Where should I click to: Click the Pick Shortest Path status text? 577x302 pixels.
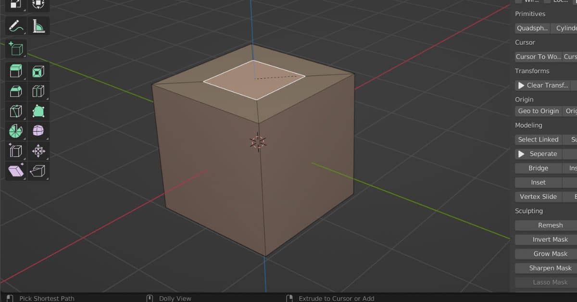click(47, 299)
